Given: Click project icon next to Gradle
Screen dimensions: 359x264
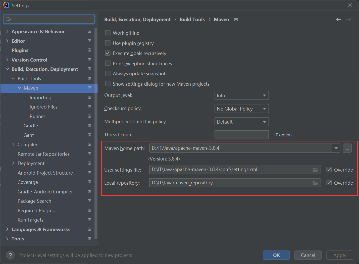Looking at the screenshot, I should pyautogui.click(x=89, y=125).
